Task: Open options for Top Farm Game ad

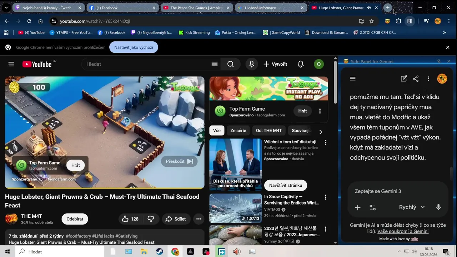Action: point(320,111)
